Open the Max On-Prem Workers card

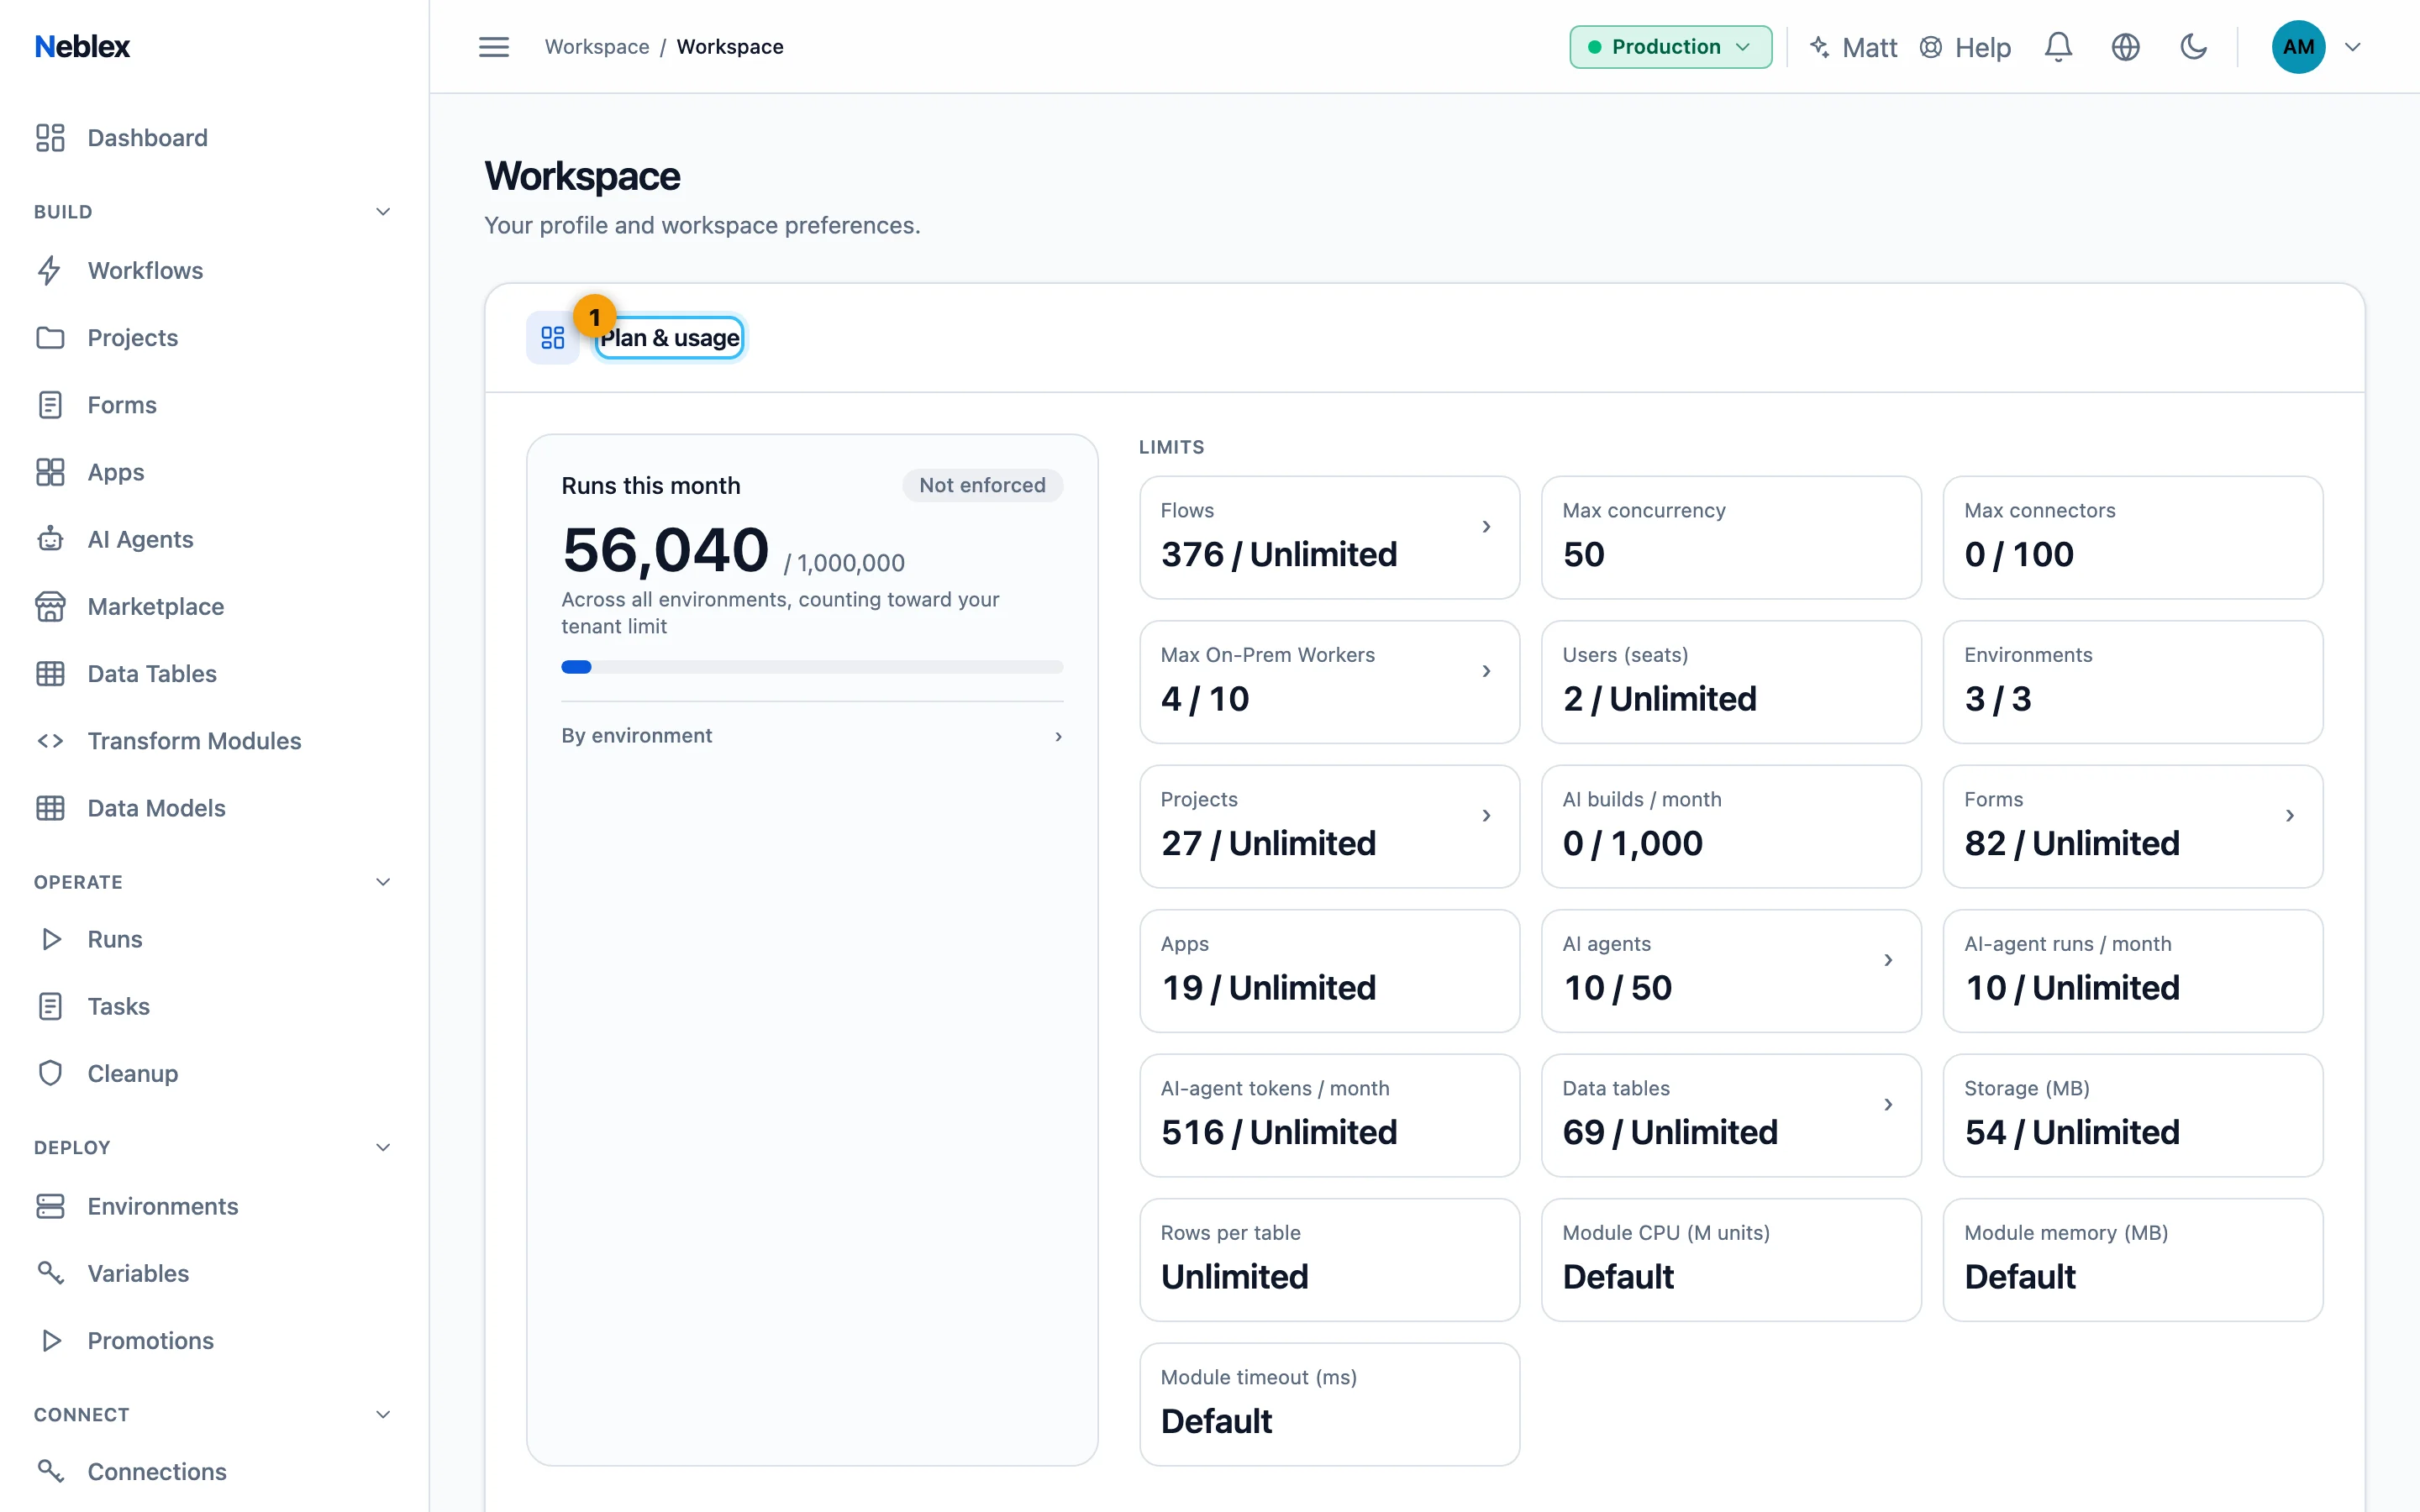point(1329,682)
